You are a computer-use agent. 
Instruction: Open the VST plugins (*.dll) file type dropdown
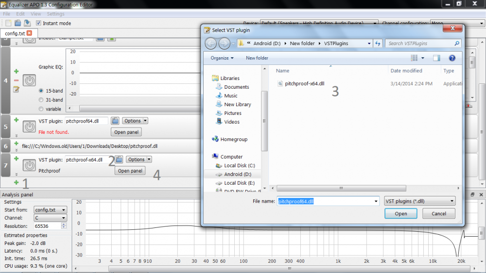coord(419,201)
